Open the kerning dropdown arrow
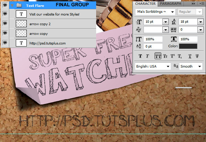The image size is (206, 142). click(165, 30)
